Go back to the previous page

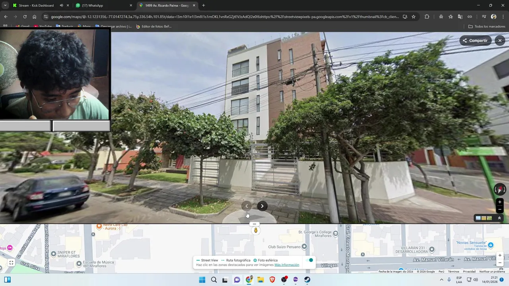pyautogui.click(x=6, y=17)
